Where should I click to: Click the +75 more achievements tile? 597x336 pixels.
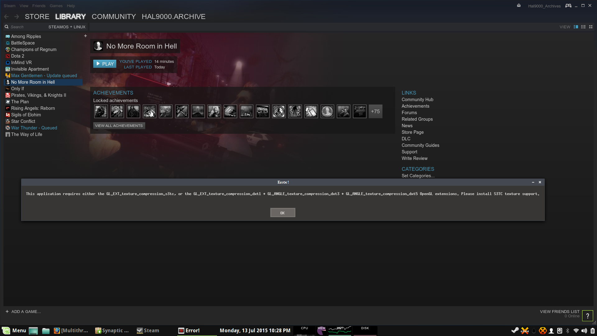point(375,111)
